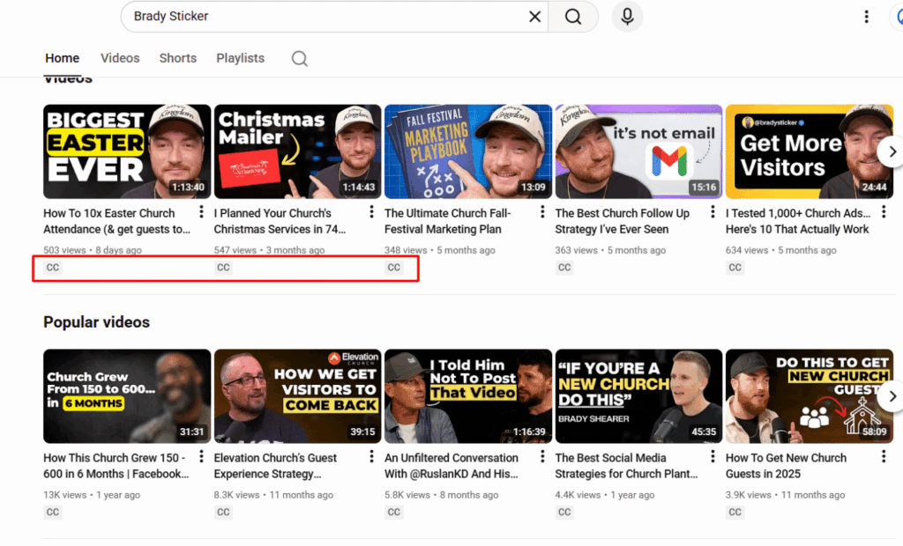Open the Shorts tab
The width and height of the screenshot is (903, 546).
[x=178, y=58]
